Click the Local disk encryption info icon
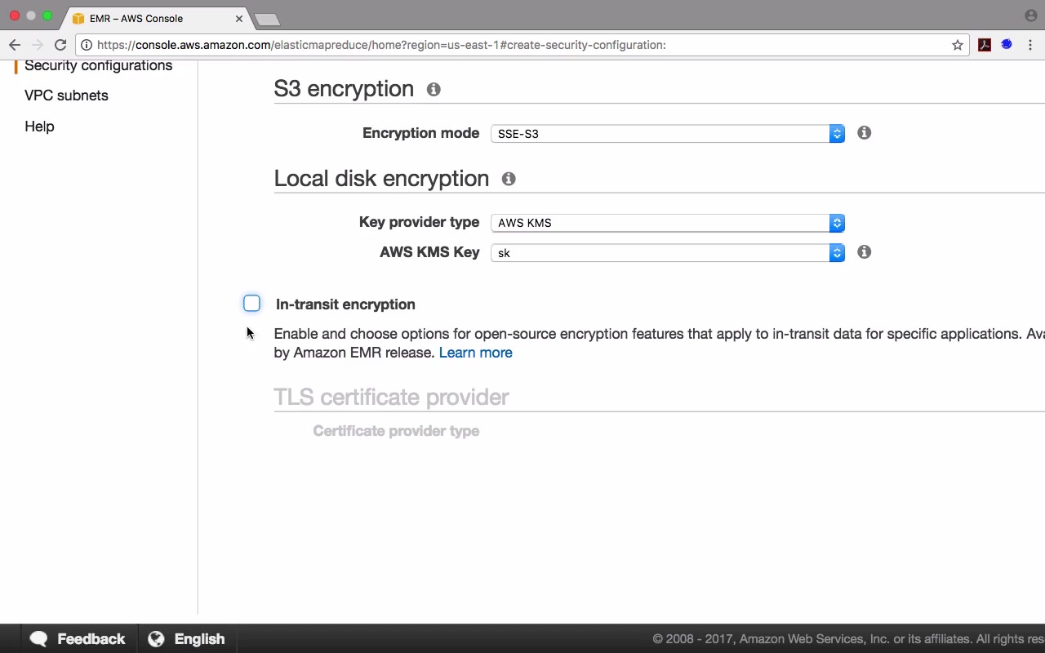This screenshot has width=1045, height=653. pos(509,179)
